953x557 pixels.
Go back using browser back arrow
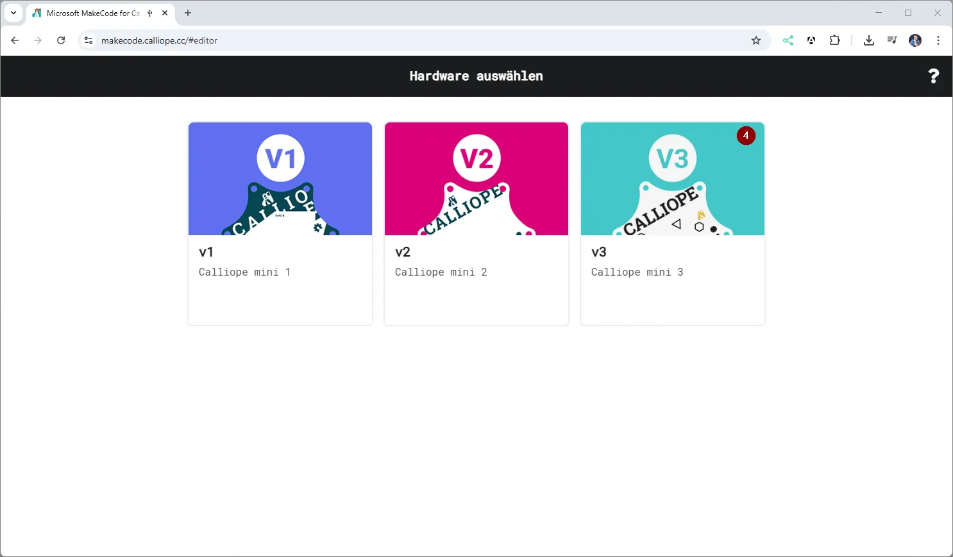pyautogui.click(x=15, y=40)
